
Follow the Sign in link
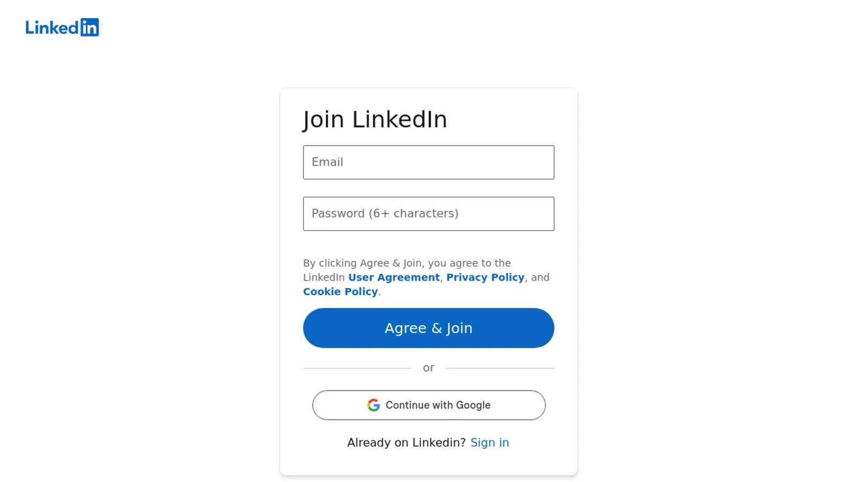490,443
